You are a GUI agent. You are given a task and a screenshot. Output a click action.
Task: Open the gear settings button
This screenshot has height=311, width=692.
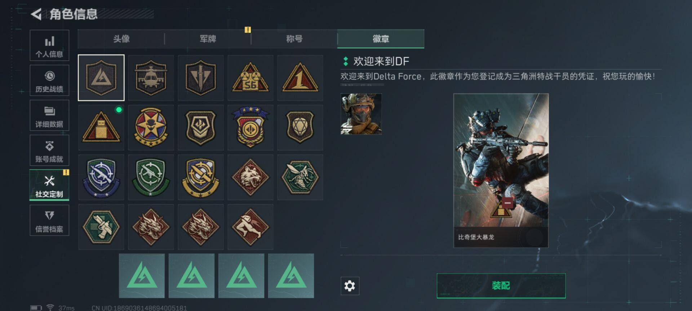pyautogui.click(x=350, y=286)
